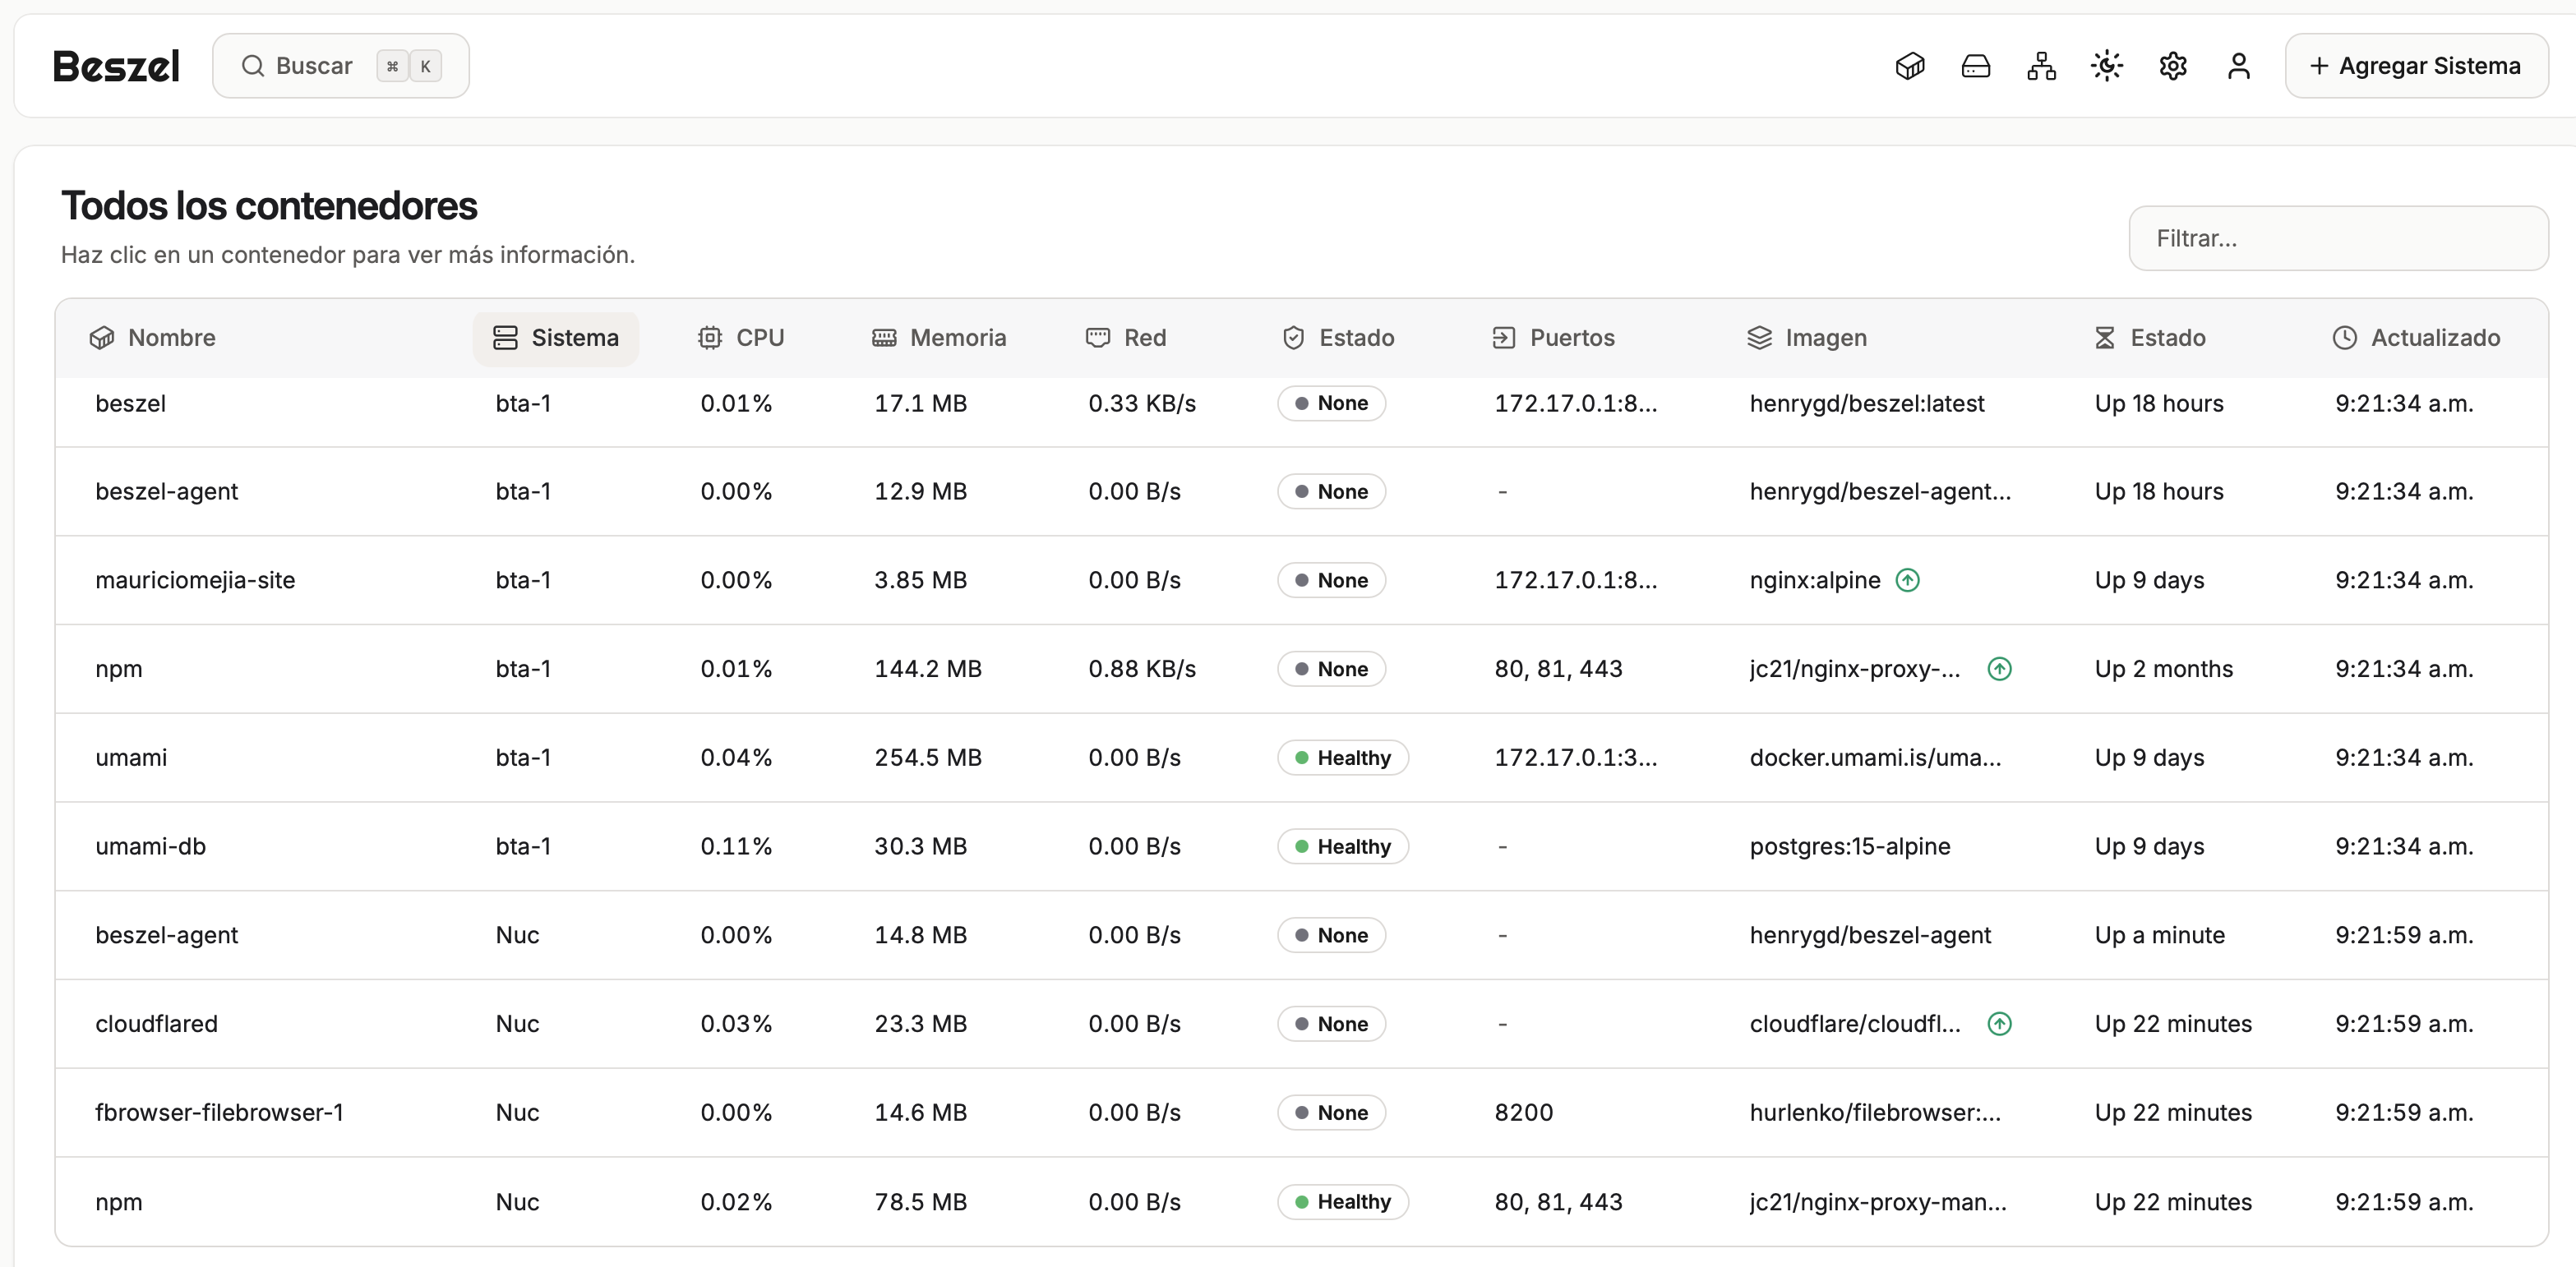
Task: Click postgres:15-alpine image cell
Action: point(1850,847)
